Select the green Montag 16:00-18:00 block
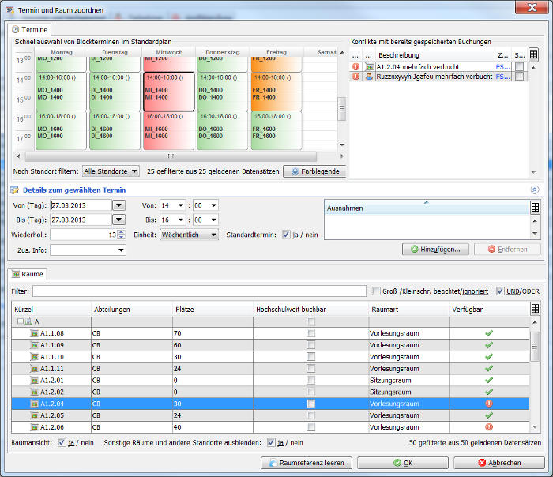 tap(61, 130)
